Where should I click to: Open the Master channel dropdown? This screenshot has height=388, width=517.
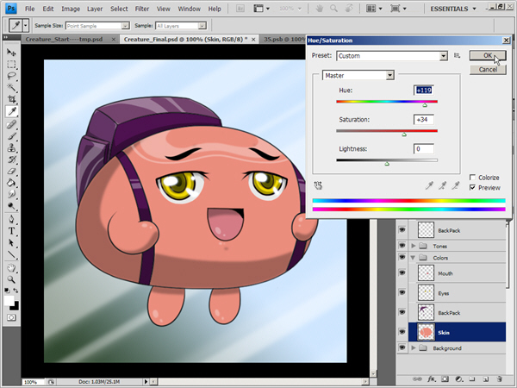coord(389,76)
